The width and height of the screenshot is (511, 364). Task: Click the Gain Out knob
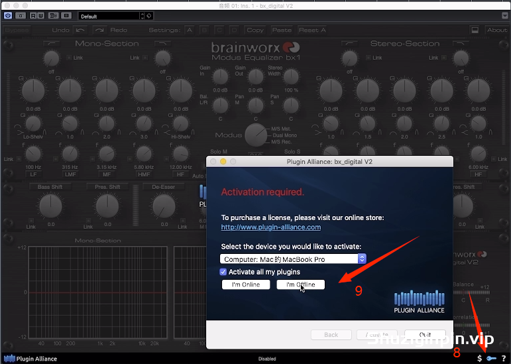[x=256, y=77]
